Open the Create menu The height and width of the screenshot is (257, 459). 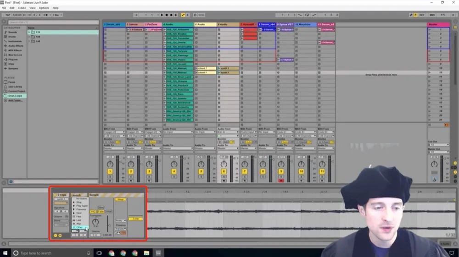click(22, 8)
